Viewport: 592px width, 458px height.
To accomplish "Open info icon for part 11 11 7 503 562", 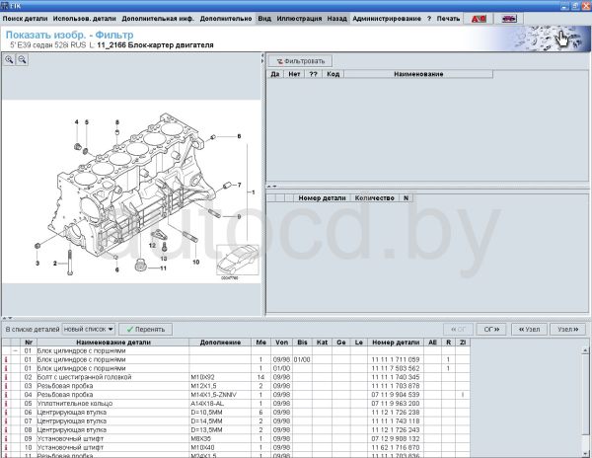I will pyautogui.click(x=6, y=368).
